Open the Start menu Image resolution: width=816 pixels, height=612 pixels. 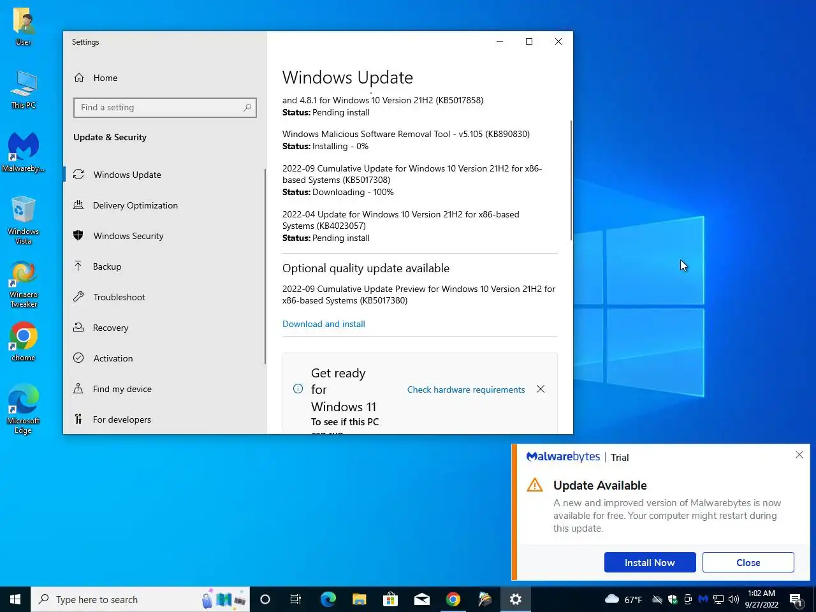15,599
